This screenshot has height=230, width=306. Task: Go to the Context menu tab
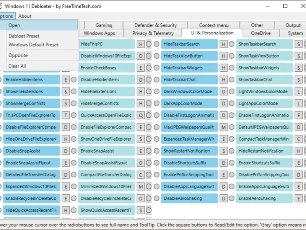pos(214,25)
